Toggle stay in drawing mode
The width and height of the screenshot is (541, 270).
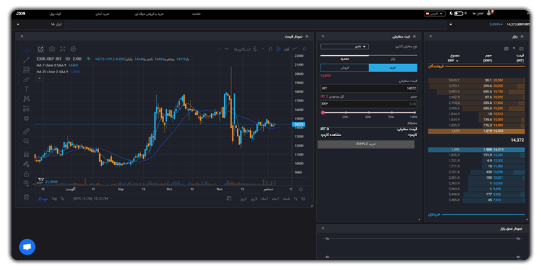[26, 164]
